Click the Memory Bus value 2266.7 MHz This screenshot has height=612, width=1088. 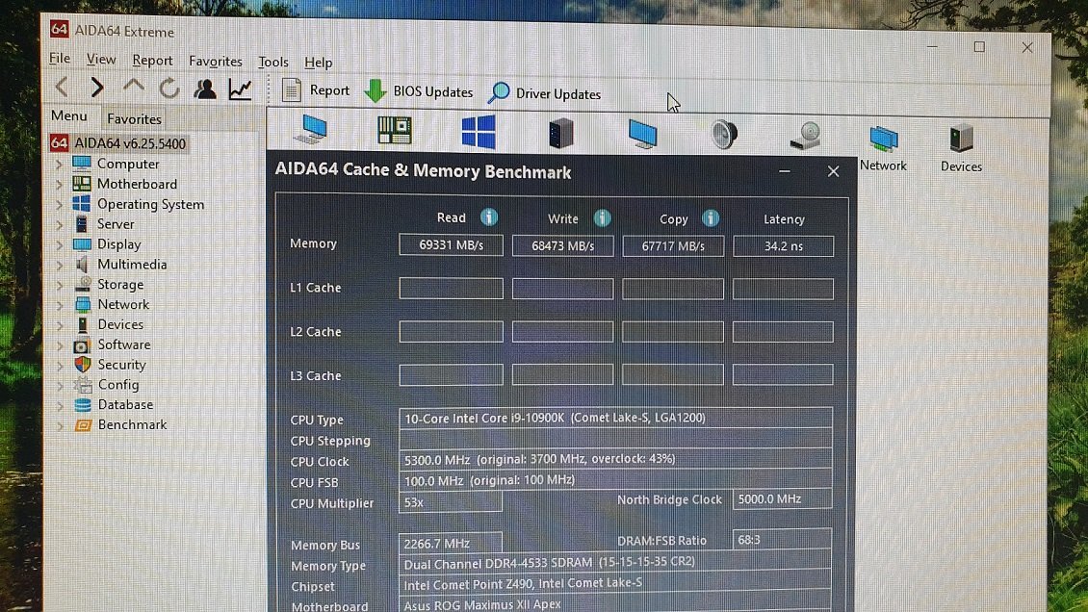click(x=451, y=544)
